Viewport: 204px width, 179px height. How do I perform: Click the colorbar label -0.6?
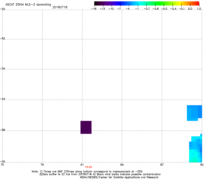point(155,9)
